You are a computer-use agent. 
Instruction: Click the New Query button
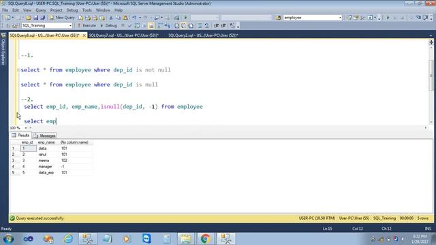[62, 18]
